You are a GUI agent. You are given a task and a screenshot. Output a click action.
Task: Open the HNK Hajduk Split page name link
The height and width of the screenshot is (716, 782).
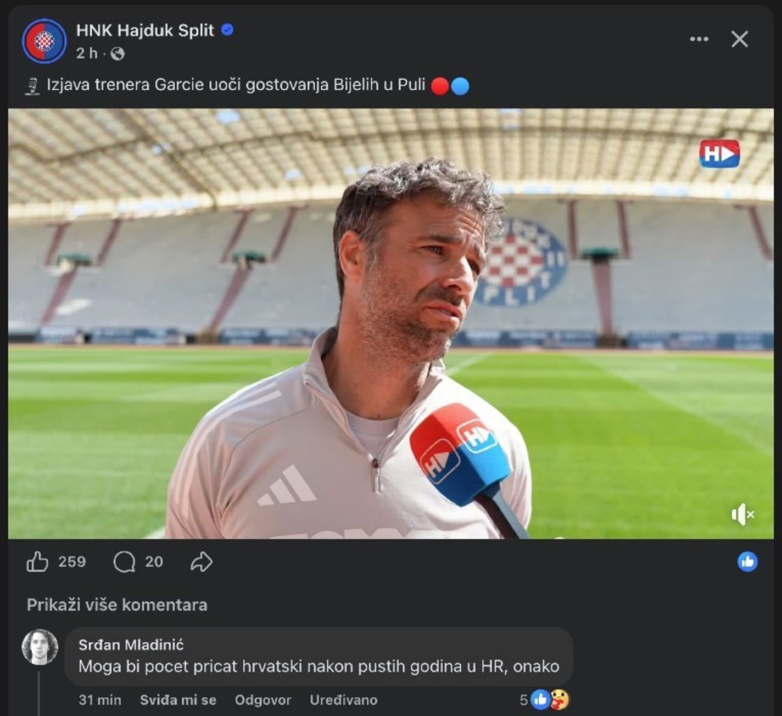pos(144,30)
